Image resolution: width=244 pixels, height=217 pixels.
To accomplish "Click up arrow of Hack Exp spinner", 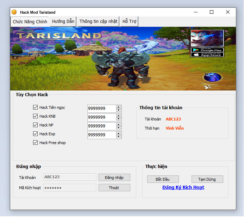I will pos(119,134).
